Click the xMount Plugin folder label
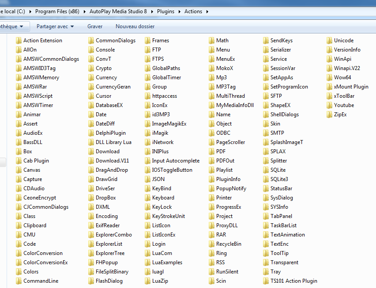376x288 pixels. pos(351,87)
